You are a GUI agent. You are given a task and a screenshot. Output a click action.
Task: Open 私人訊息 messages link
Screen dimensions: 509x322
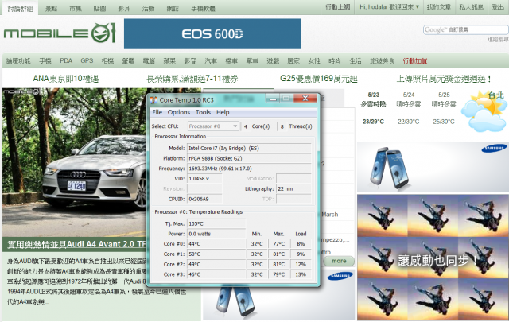click(x=472, y=7)
